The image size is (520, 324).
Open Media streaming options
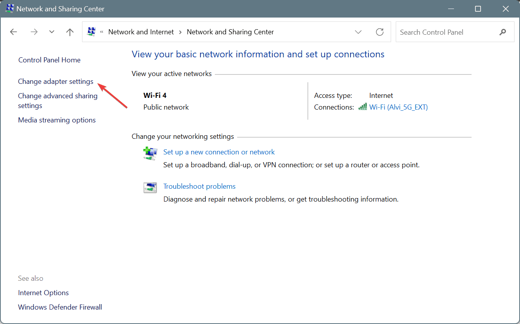click(x=57, y=120)
